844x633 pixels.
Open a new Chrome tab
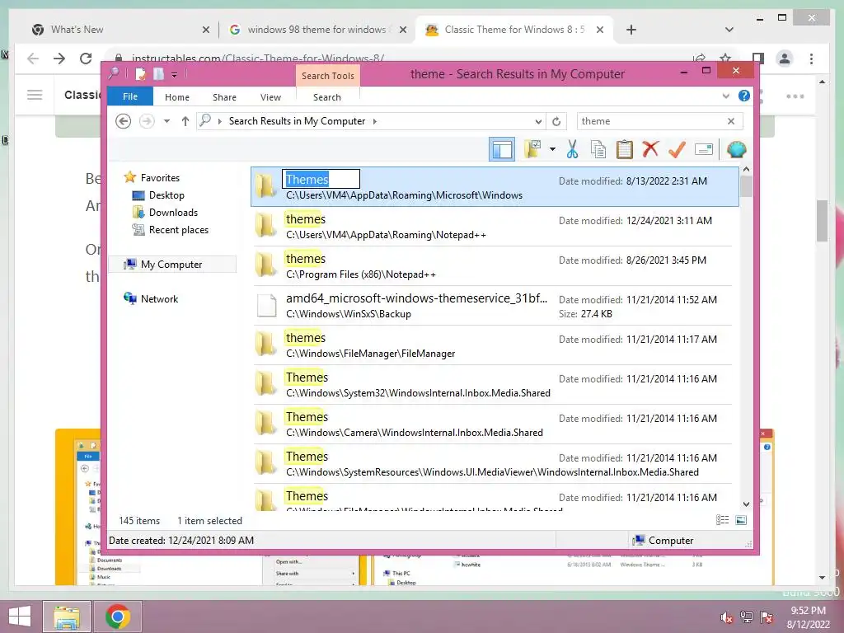[631, 30]
